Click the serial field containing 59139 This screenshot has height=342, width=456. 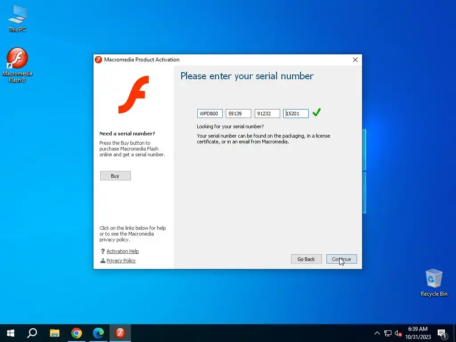[x=238, y=114]
